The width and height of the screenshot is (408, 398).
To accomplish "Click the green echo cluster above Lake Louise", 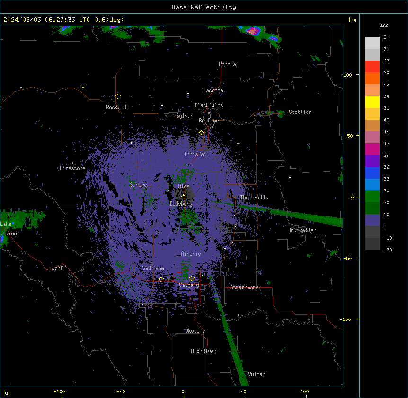I will (22, 218).
